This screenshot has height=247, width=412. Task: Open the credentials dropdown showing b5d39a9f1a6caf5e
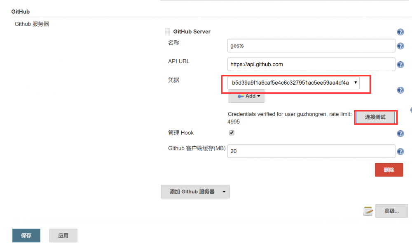pyautogui.click(x=293, y=82)
